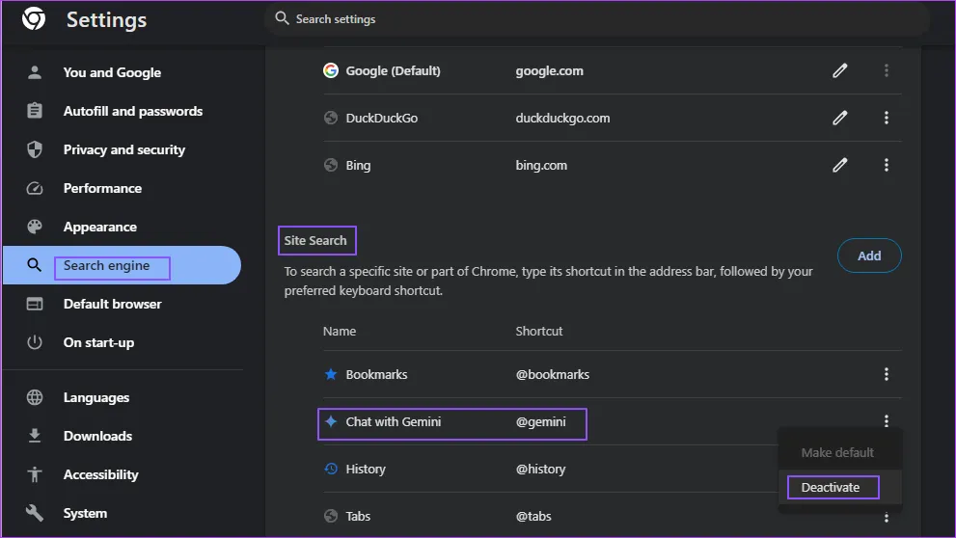Click the Google logo icon

click(x=331, y=70)
